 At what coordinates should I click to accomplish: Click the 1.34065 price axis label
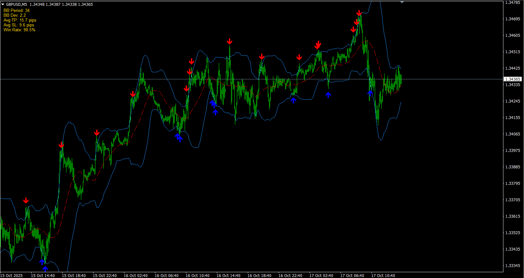(x=512, y=134)
